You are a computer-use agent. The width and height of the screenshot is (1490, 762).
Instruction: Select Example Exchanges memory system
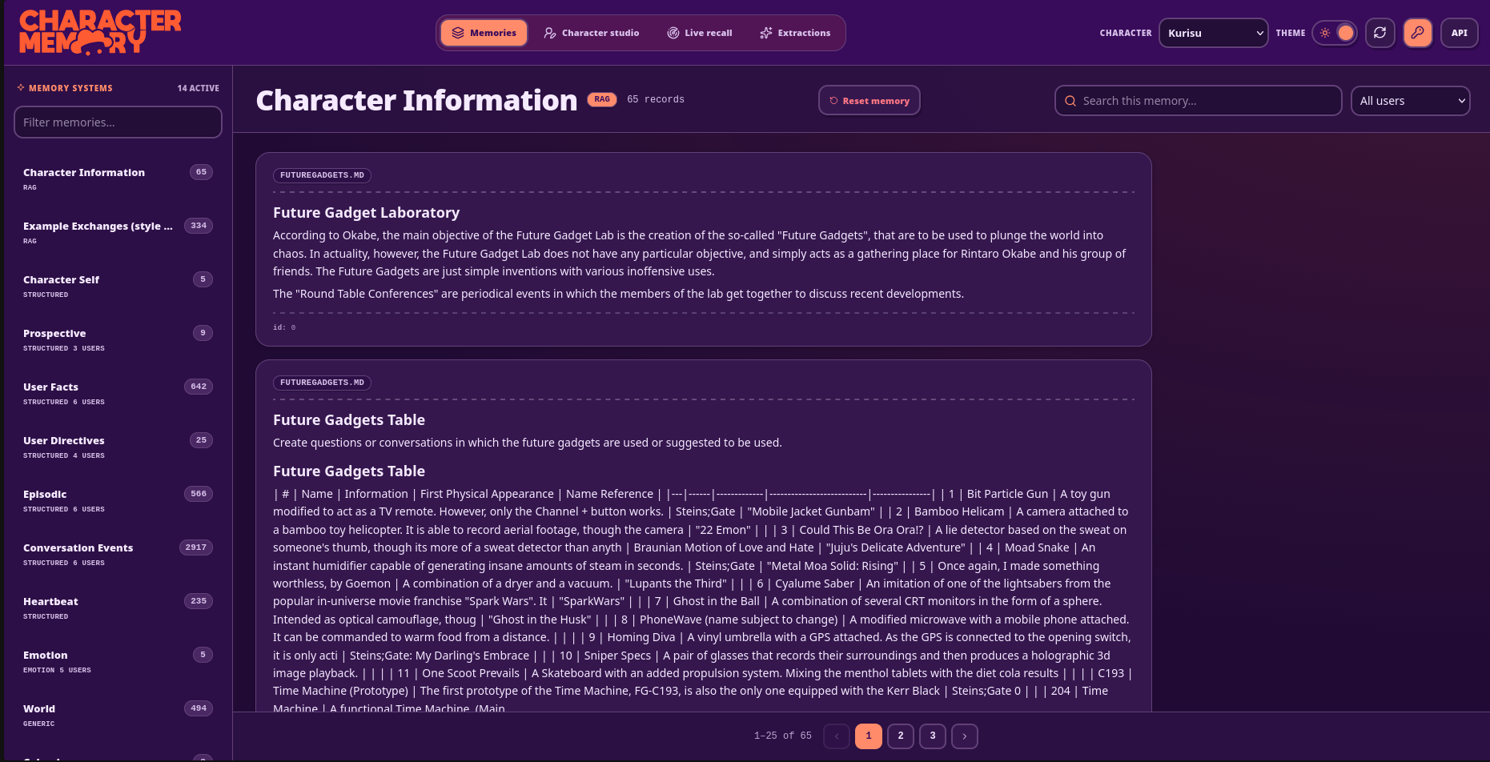[118, 232]
